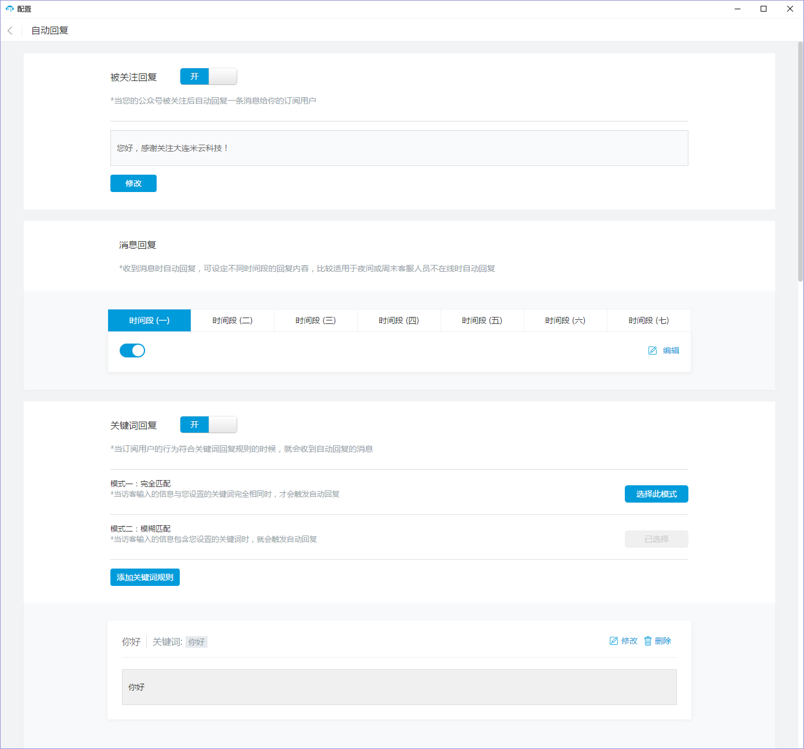Click the back arrow beside 自动回复
This screenshot has height=749, width=804.
coord(10,31)
